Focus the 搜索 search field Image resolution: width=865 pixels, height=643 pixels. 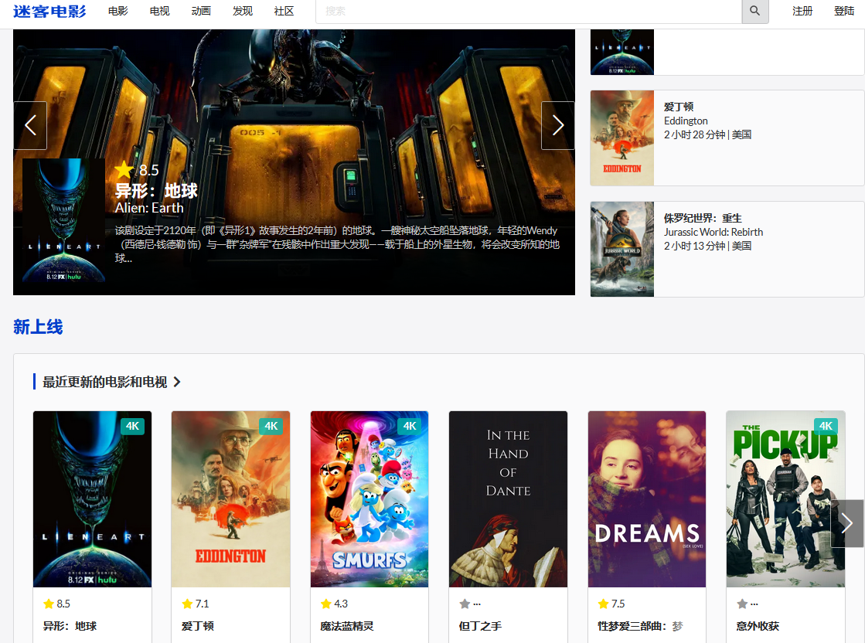[x=529, y=11]
